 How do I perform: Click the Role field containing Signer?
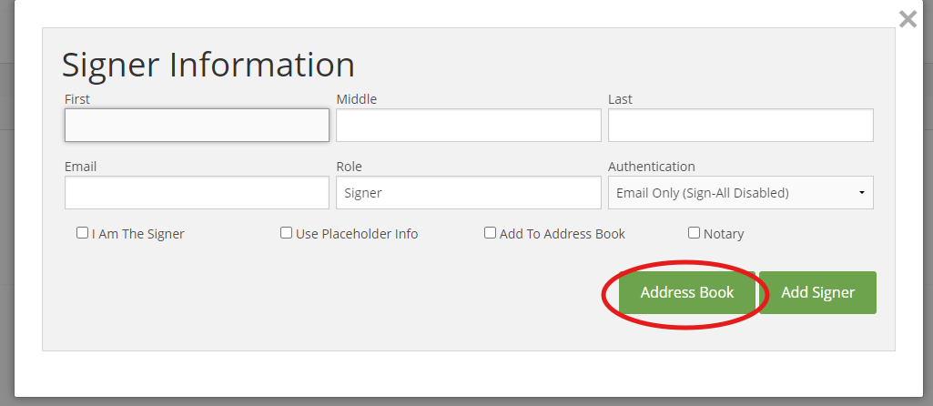point(469,192)
